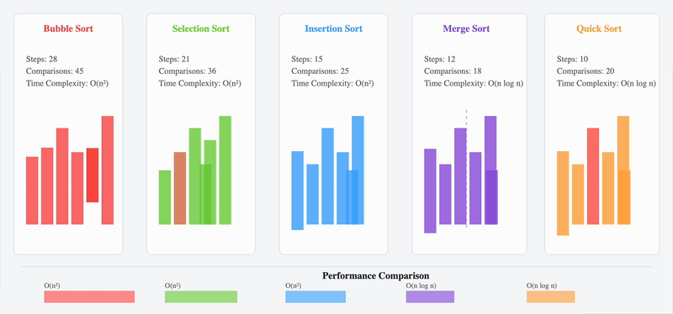Click the tallest bar in Insertion Sort
Image resolution: width=673 pixels, height=314 pixels.
tap(358, 170)
